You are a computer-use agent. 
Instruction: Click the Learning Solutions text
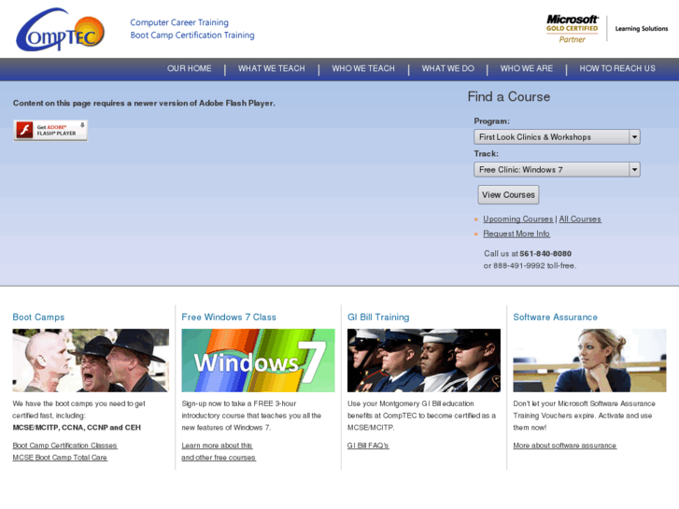point(642,29)
